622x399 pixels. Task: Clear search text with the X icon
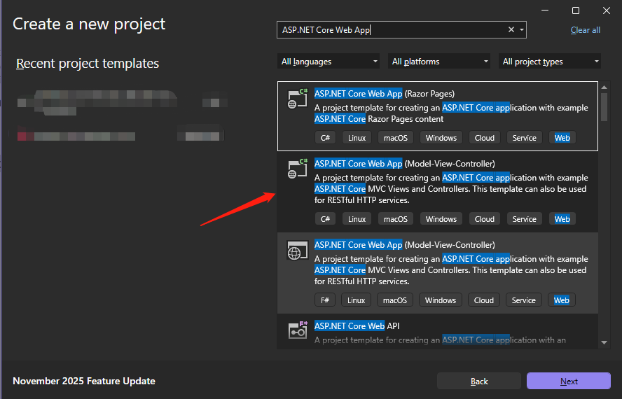pyautogui.click(x=511, y=29)
